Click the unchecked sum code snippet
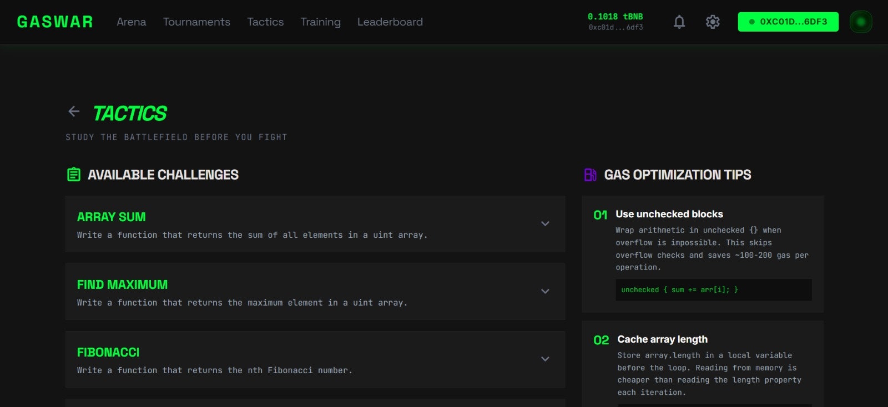Screen dimensions: 888x407 pyautogui.click(x=714, y=289)
